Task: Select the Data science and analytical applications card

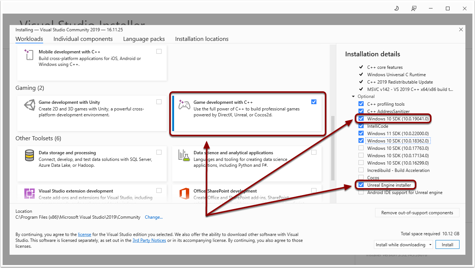Action: 247,163
